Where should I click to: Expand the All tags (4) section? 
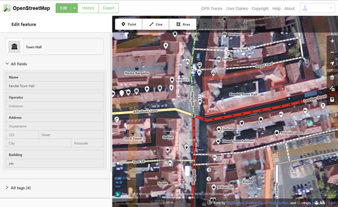[18, 188]
